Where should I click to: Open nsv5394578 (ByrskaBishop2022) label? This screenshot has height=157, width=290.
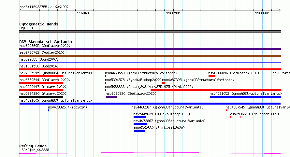tap(133, 80)
